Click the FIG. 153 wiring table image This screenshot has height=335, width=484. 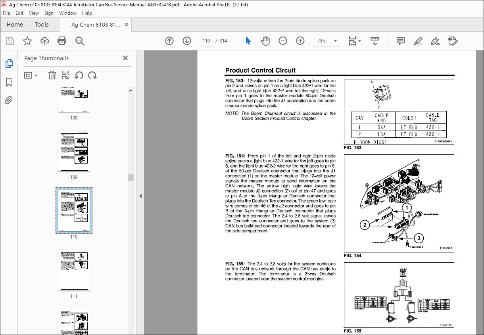(399, 112)
